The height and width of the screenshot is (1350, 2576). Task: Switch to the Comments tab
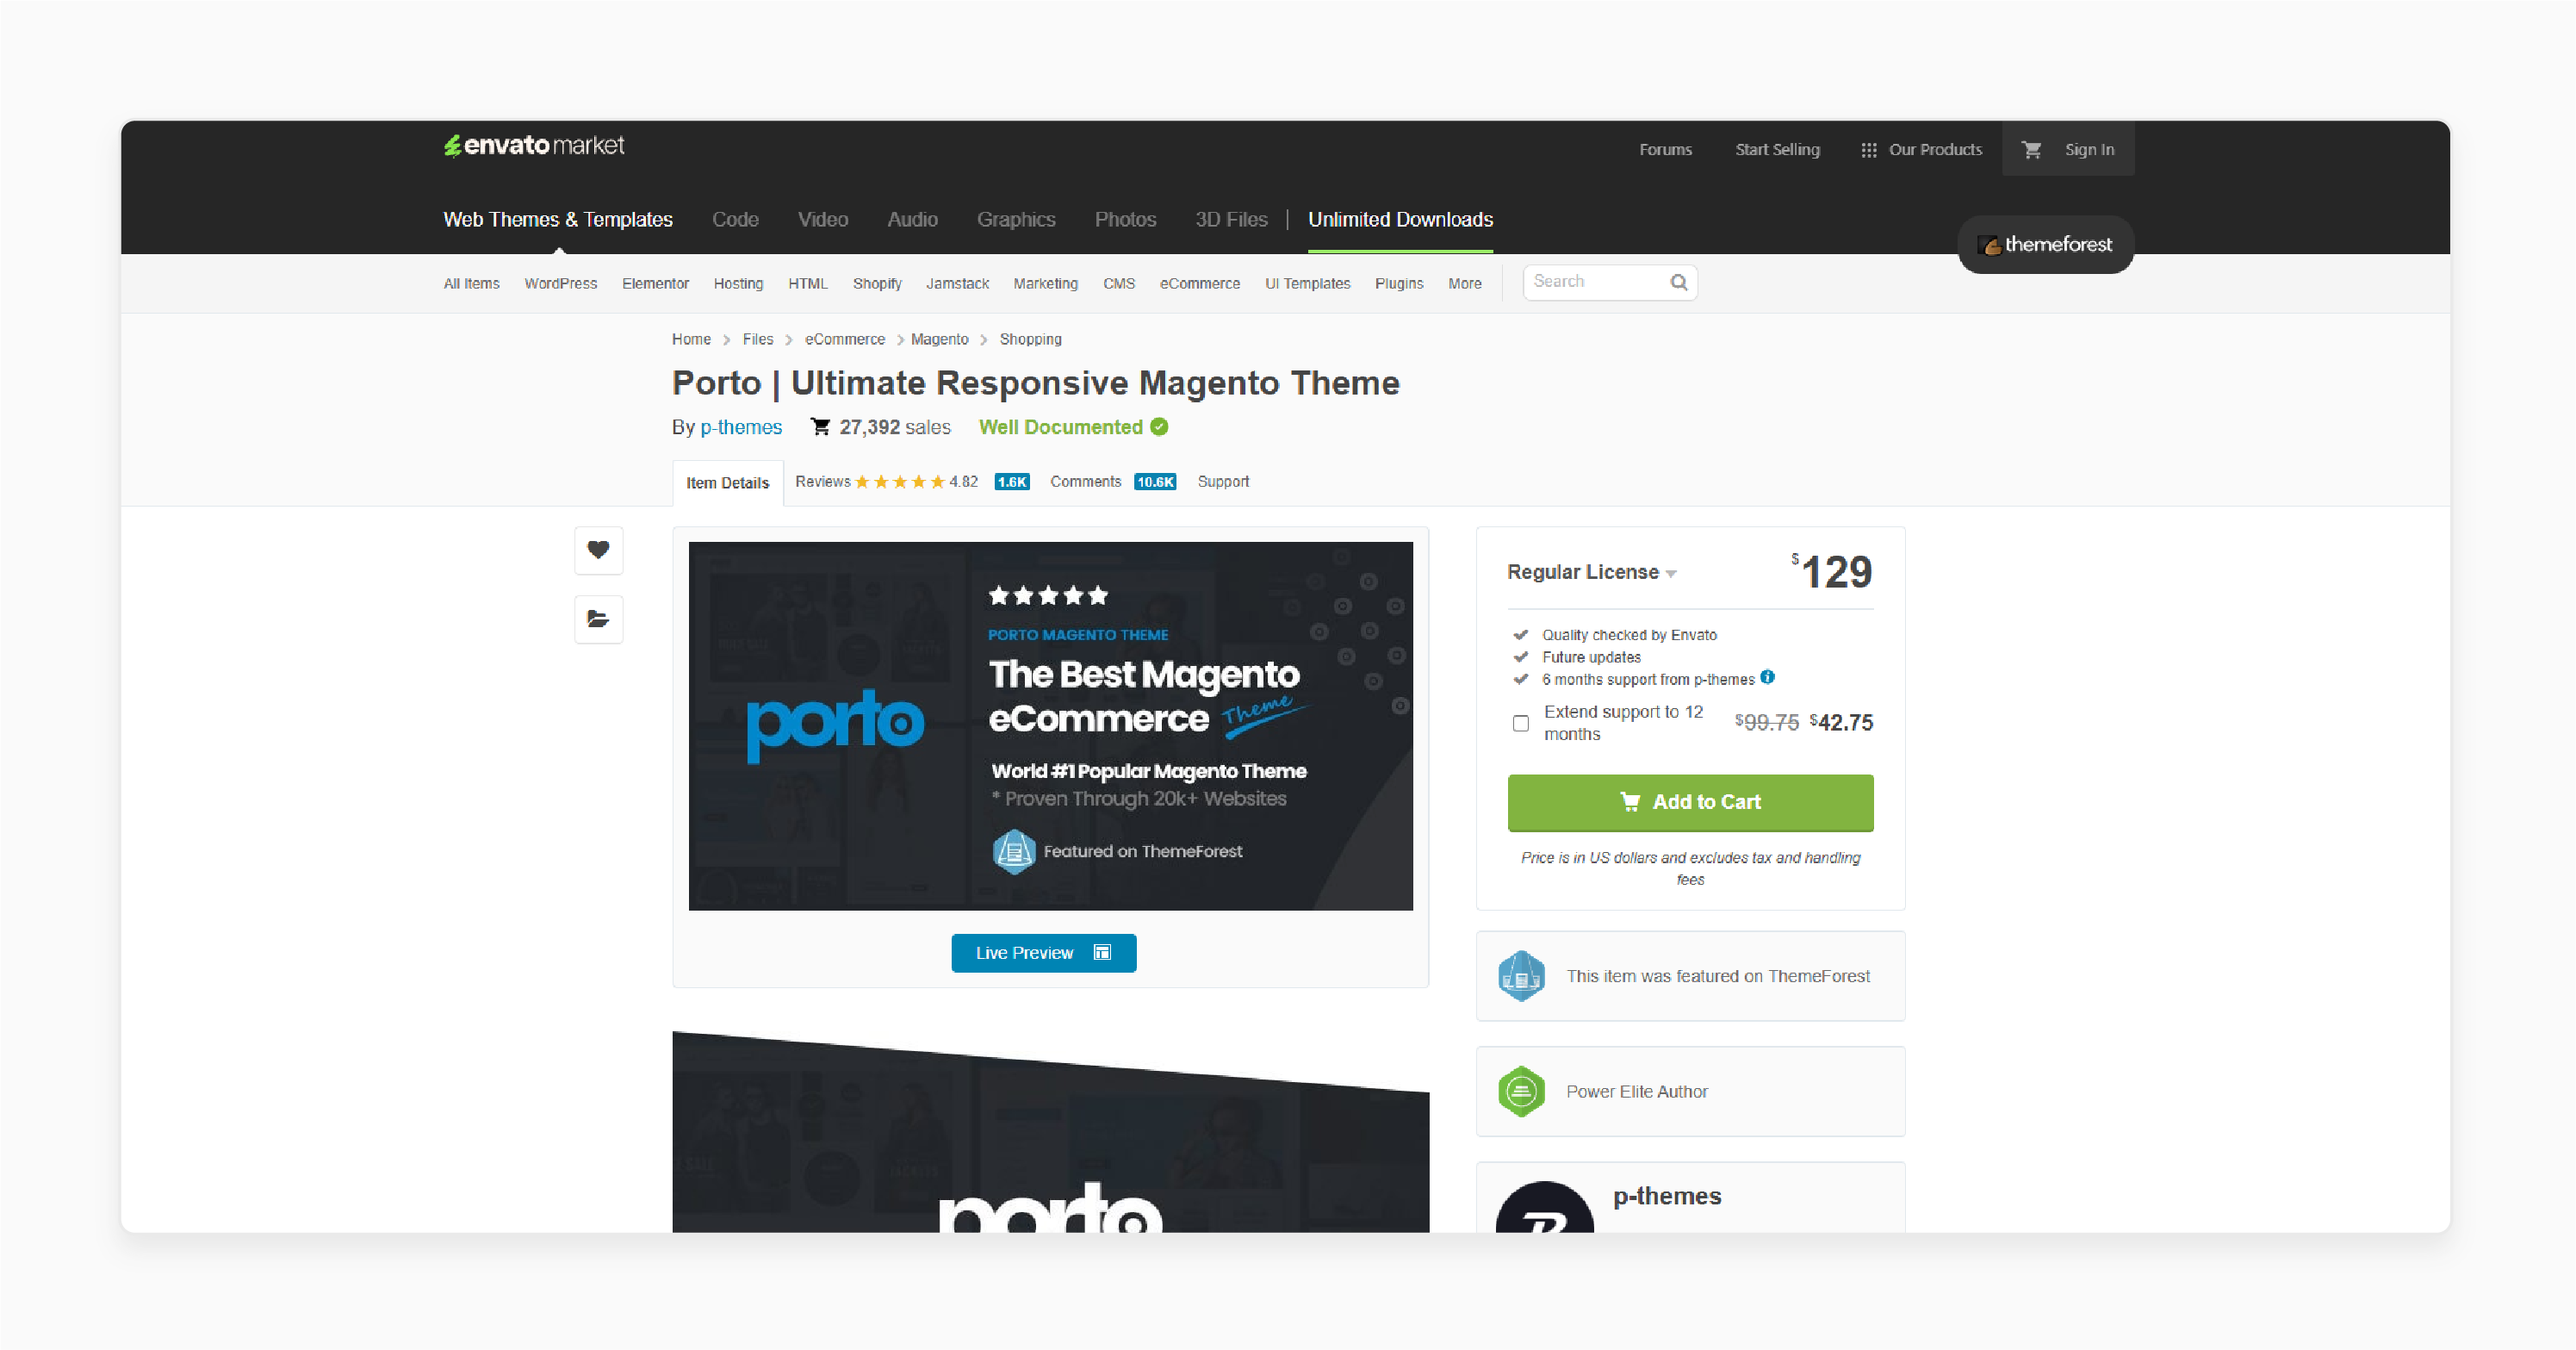1085,482
